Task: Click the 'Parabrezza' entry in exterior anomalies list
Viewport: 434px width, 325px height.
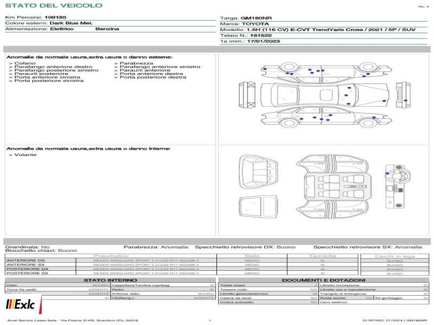Action: (x=136, y=63)
